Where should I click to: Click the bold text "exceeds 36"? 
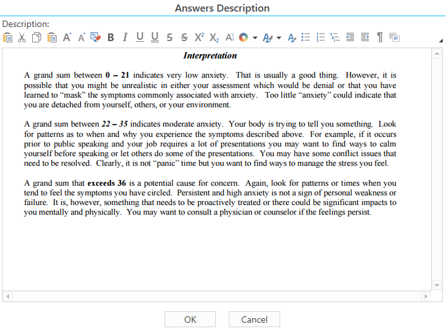tap(107, 183)
